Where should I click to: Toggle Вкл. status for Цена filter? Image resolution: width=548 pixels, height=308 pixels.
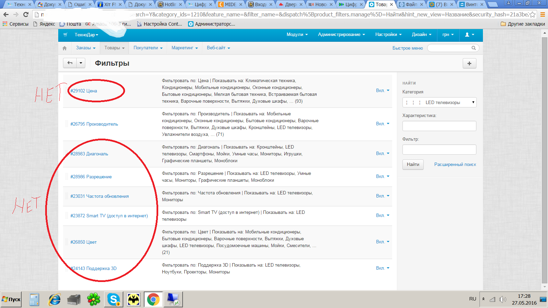point(383,91)
